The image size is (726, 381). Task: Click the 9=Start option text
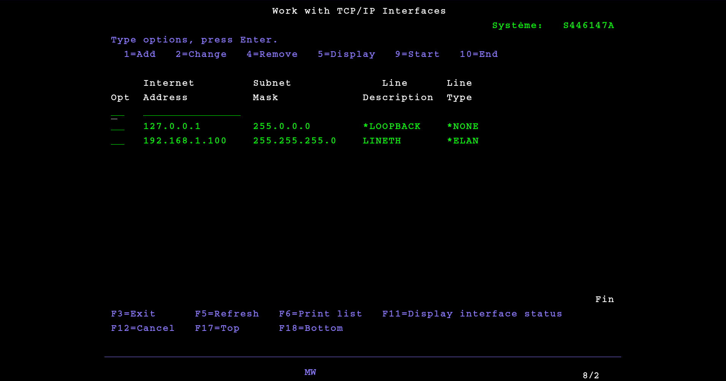tap(417, 54)
